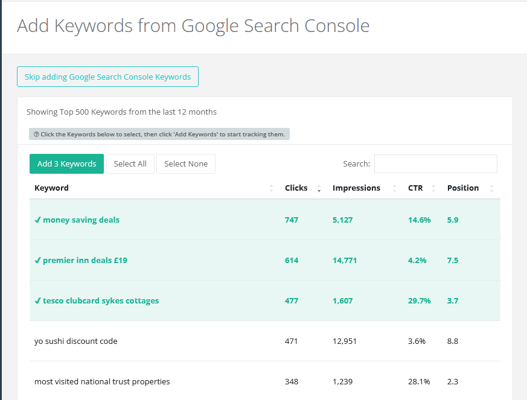Image resolution: width=527 pixels, height=400 pixels.
Task: Deselect the 'premier inn deals £19' keyword
Action: (265, 260)
